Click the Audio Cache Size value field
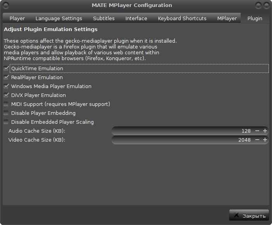This screenshot has width=272, height=225. (183, 131)
